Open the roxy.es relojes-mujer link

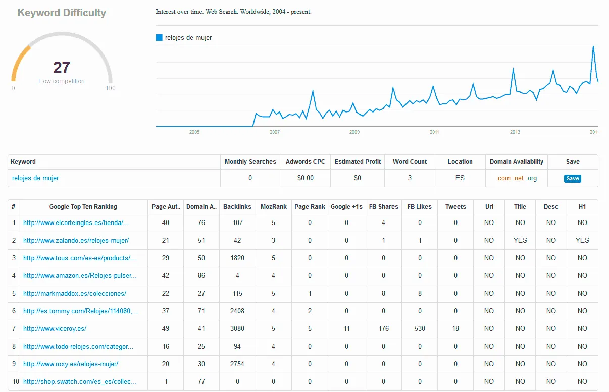71,364
